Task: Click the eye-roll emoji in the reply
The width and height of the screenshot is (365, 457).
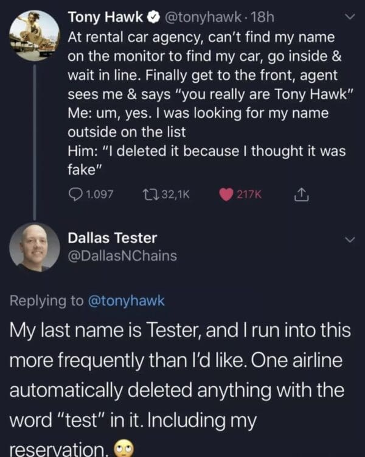Action: 121,448
